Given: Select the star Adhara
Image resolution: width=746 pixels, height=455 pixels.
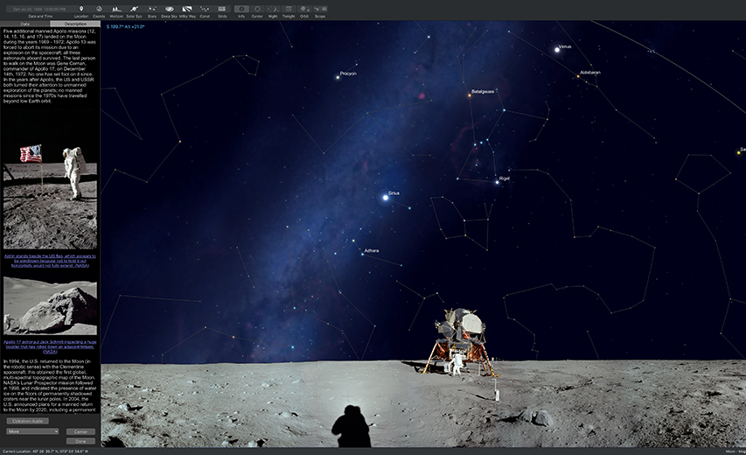Looking at the screenshot, I should 362,254.
